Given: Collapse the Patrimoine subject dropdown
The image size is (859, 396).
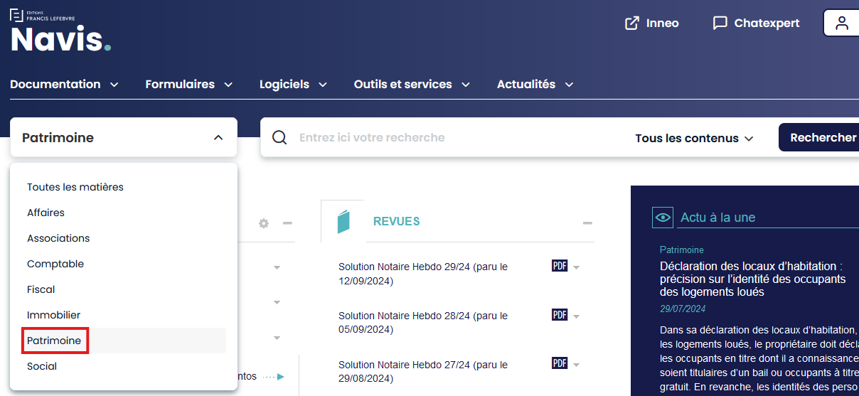Looking at the screenshot, I should pyautogui.click(x=218, y=138).
